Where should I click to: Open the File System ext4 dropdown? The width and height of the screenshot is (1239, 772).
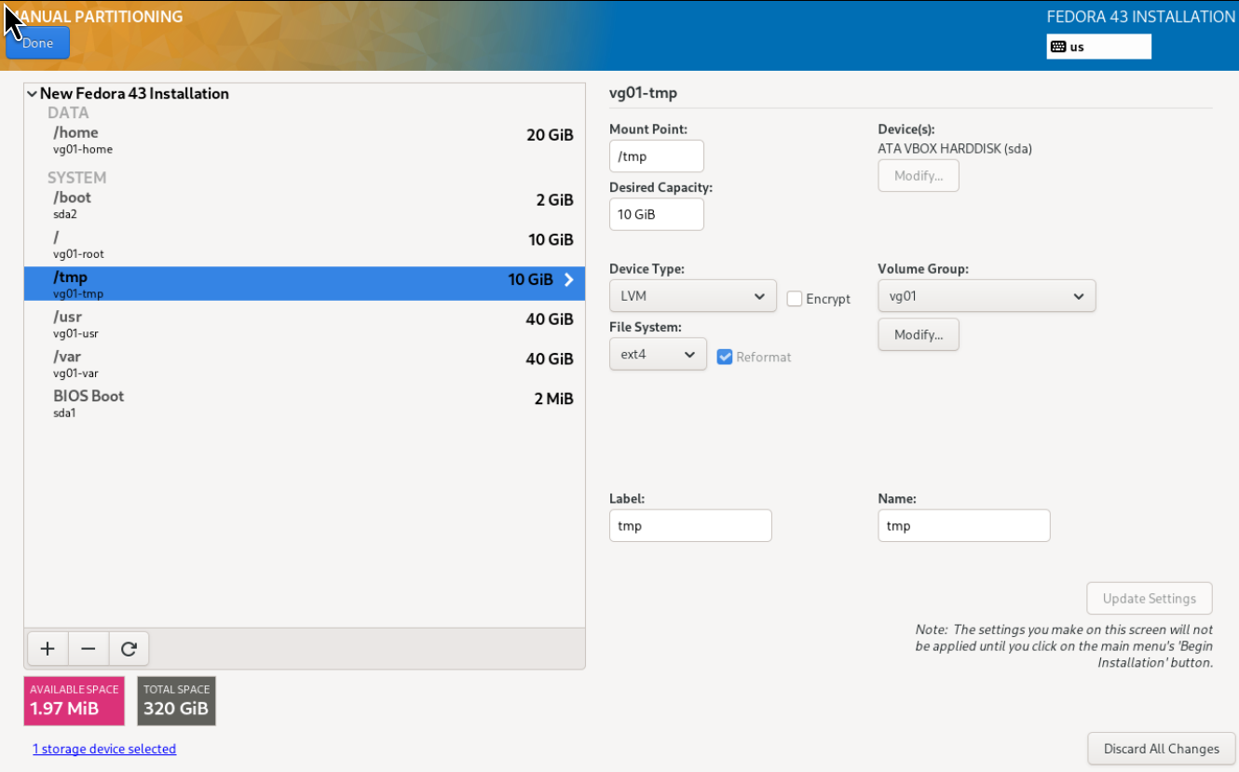[x=658, y=354]
